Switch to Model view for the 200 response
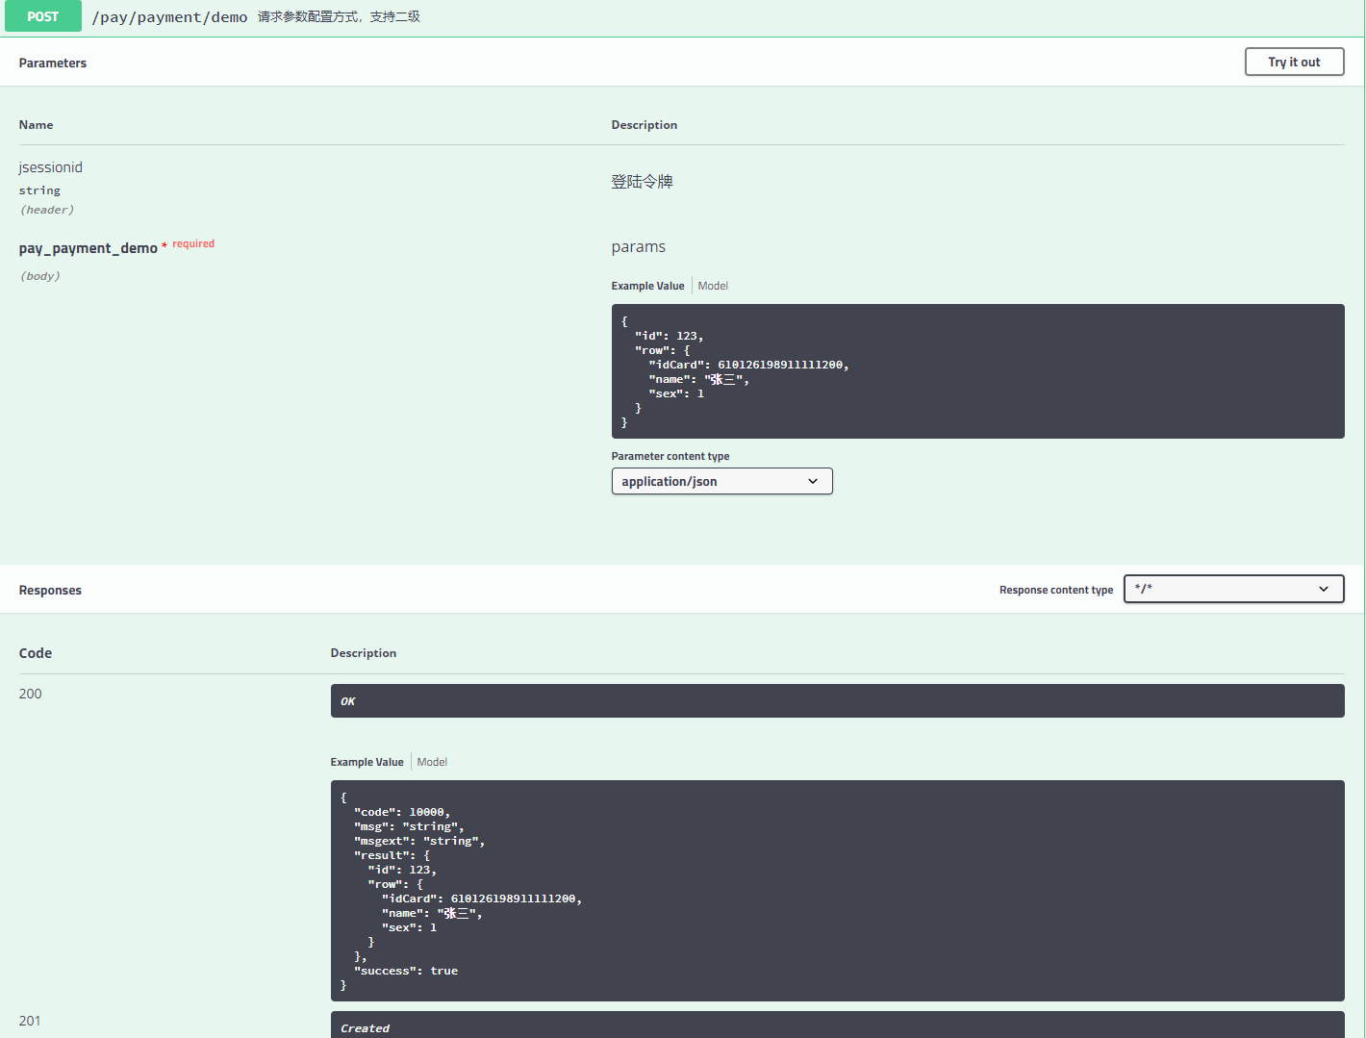Image resolution: width=1366 pixels, height=1038 pixels. 431,761
